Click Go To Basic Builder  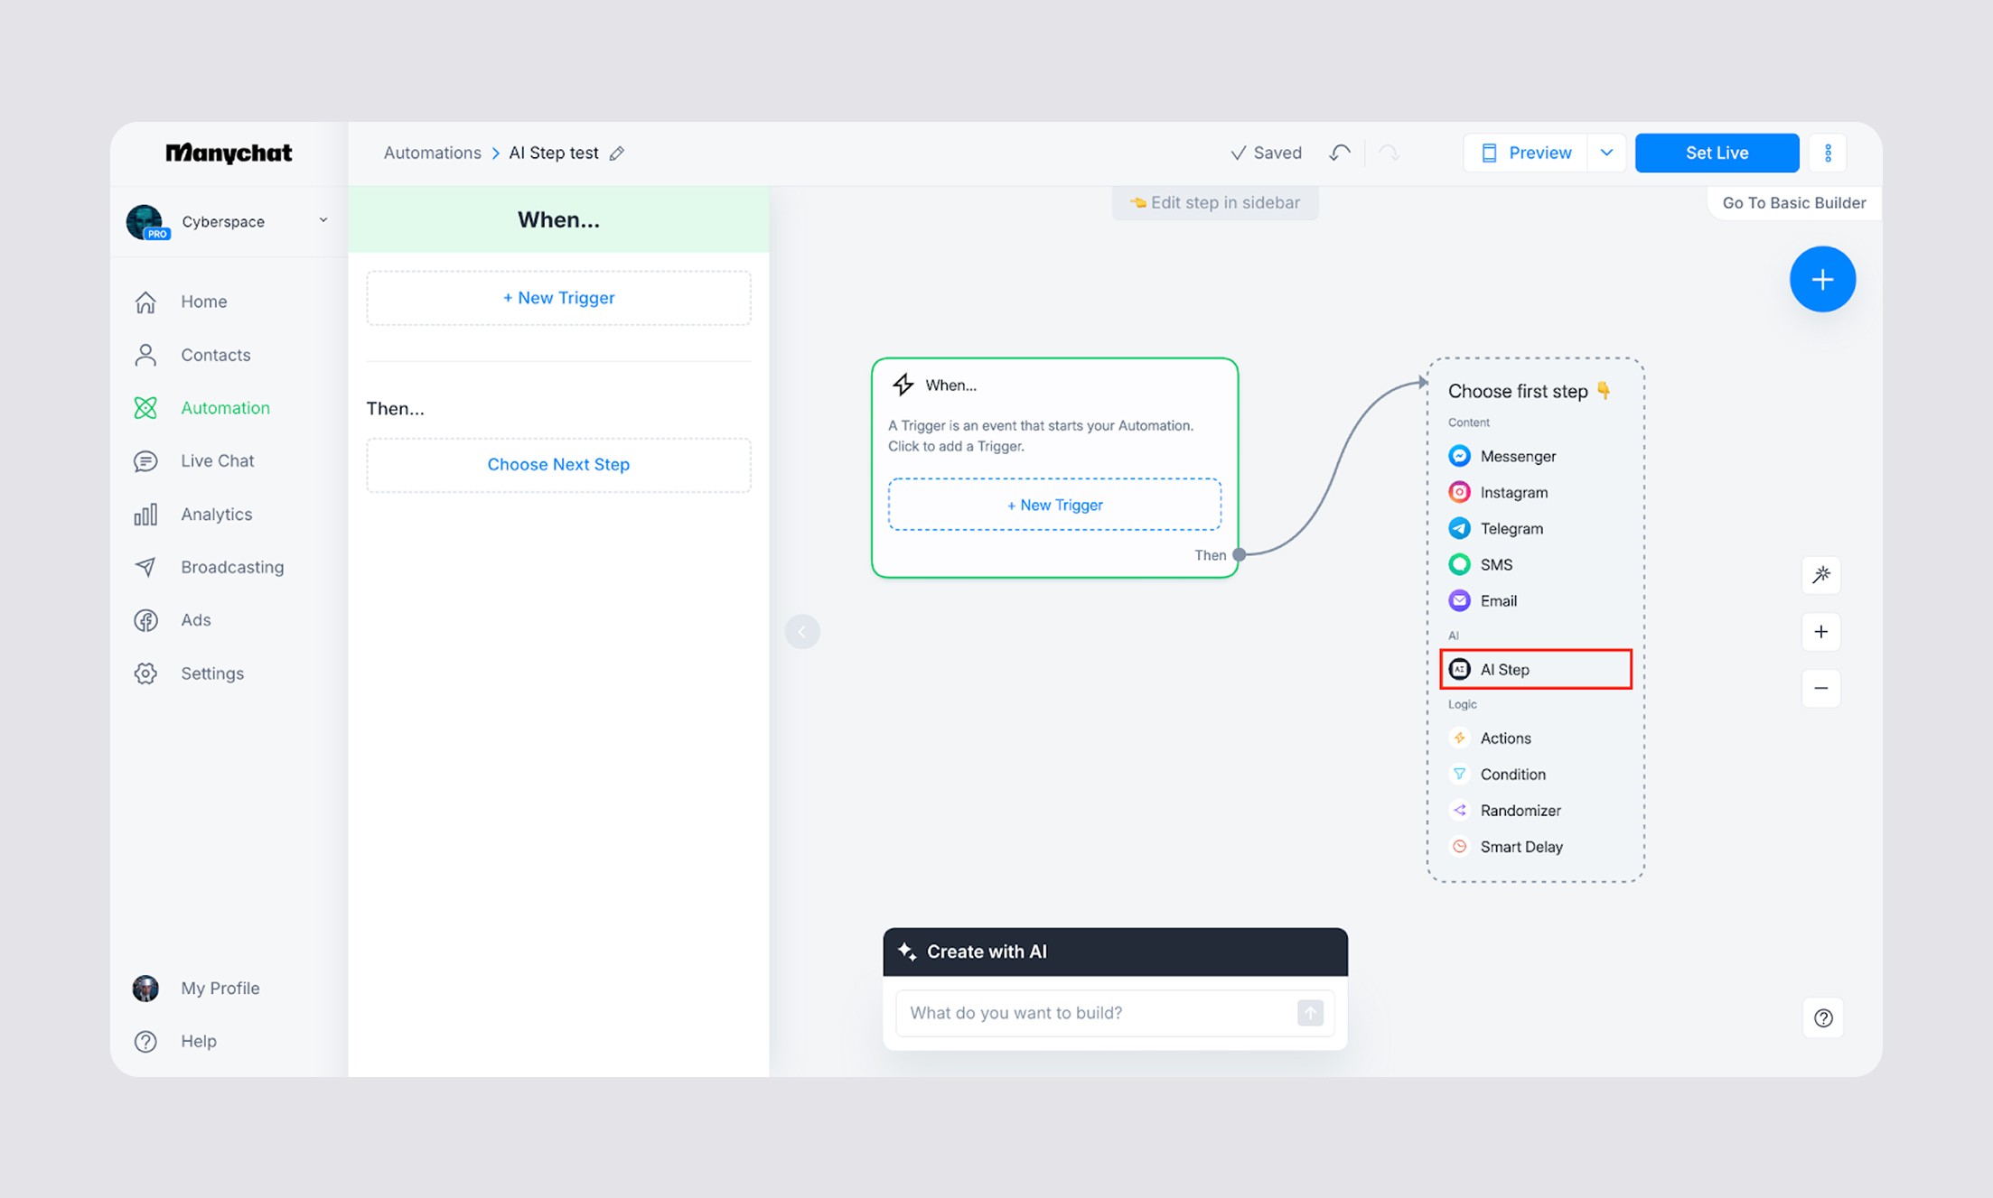pos(1793,203)
